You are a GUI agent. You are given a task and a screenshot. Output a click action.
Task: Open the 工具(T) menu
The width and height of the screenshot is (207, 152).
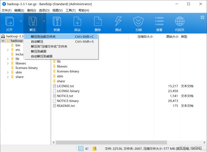[70, 11]
